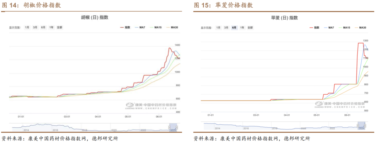
Task: Switch 荜茇 chart to 3月 range
Action: 226,27
